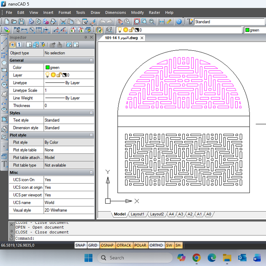Select the Polygon drawing tool
Screen dimensions: 266x266
[x=4, y=63]
